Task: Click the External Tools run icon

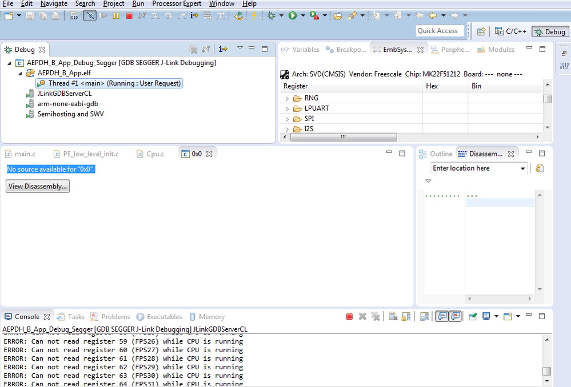Action: click(314, 15)
